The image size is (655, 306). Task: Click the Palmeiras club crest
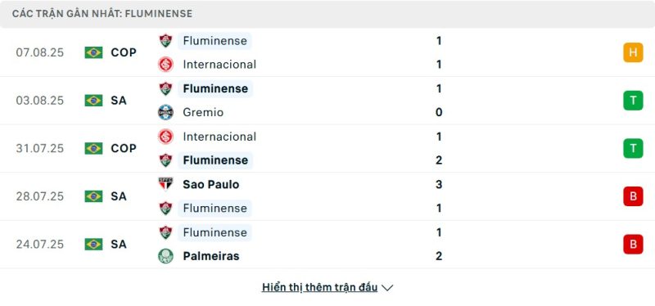pyautogui.click(x=166, y=256)
